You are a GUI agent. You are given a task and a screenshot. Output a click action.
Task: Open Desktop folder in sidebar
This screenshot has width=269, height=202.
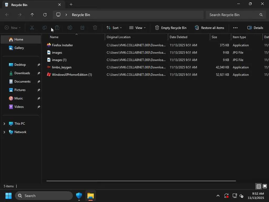pos(21,65)
